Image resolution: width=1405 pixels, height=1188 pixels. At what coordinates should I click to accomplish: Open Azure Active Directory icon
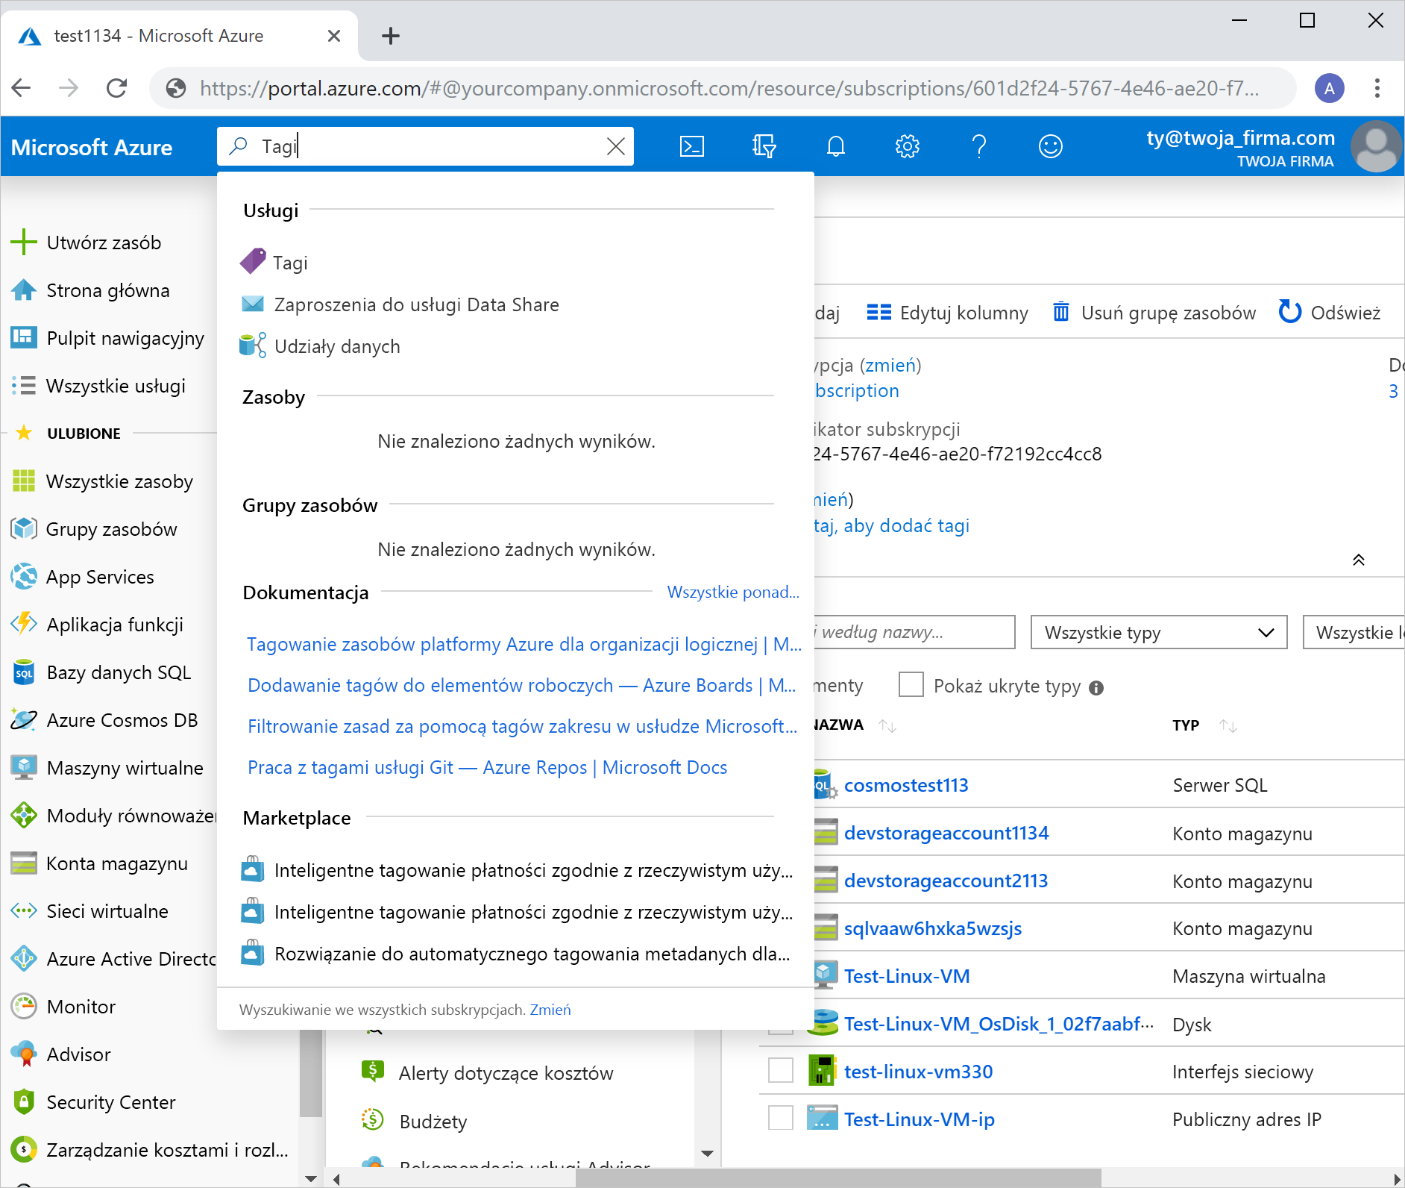(x=24, y=959)
